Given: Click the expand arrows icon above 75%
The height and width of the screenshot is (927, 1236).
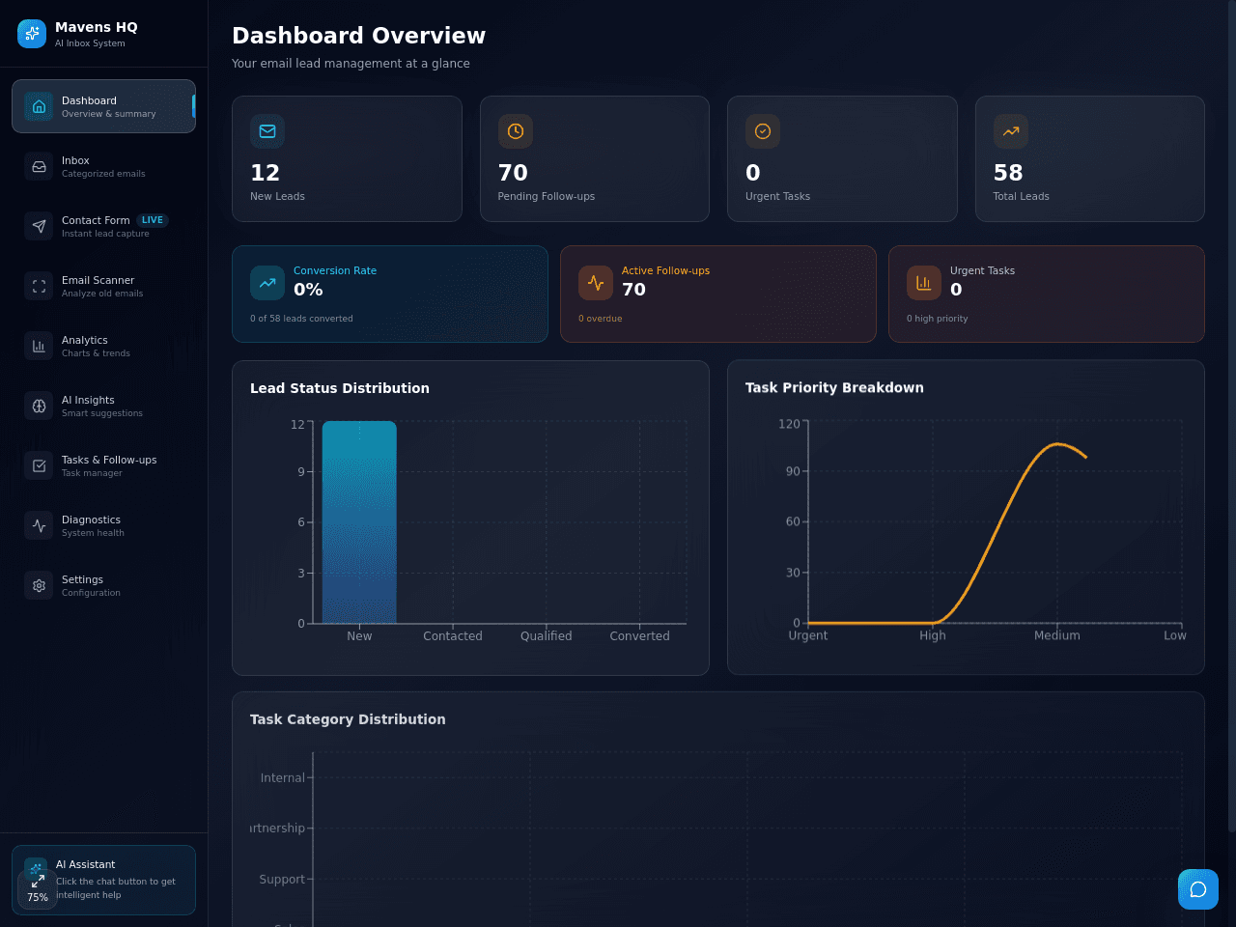Looking at the screenshot, I should click(38, 881).
